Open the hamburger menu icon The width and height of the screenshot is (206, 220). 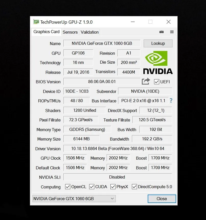(172, 32)
